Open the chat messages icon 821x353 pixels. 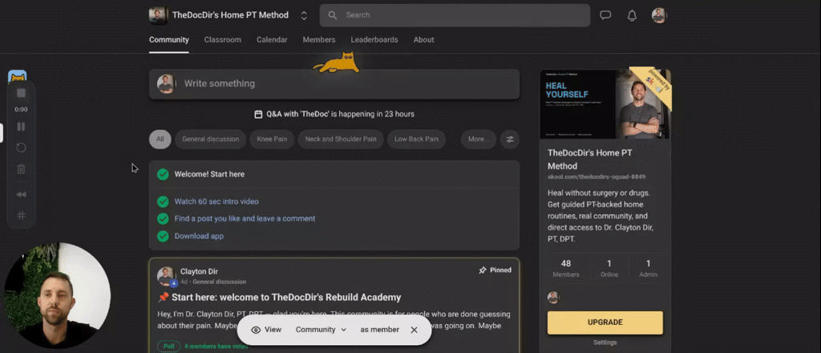click(x=605, y=15)
